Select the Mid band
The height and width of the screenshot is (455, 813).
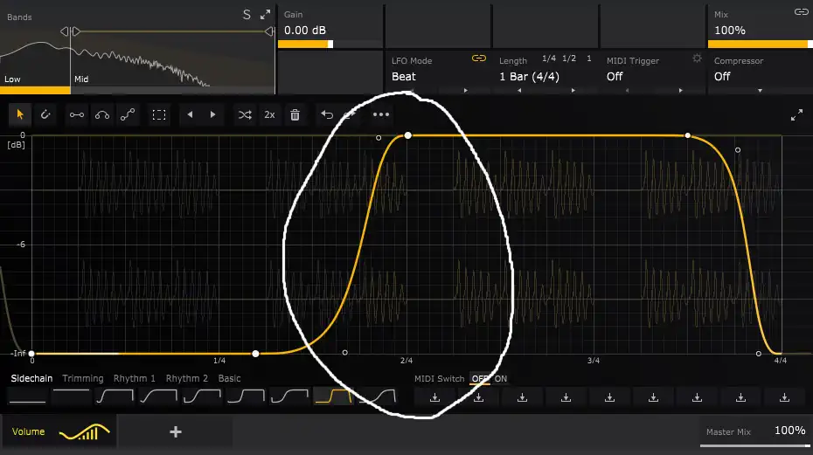pos(81,79)
